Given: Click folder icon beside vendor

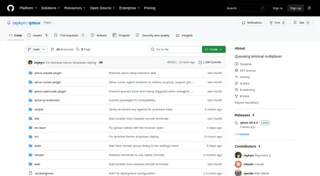Looking at the screenshot, I should point(30,155).
